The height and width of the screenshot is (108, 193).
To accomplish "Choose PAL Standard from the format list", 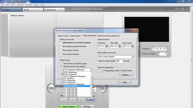I will point(77,78).
